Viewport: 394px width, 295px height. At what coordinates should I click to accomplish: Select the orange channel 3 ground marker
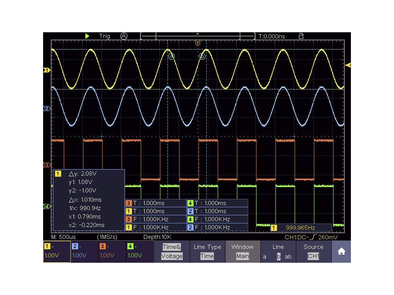[47, 164]
